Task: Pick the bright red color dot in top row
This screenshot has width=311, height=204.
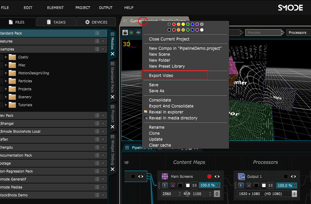Action: point(174,24)
